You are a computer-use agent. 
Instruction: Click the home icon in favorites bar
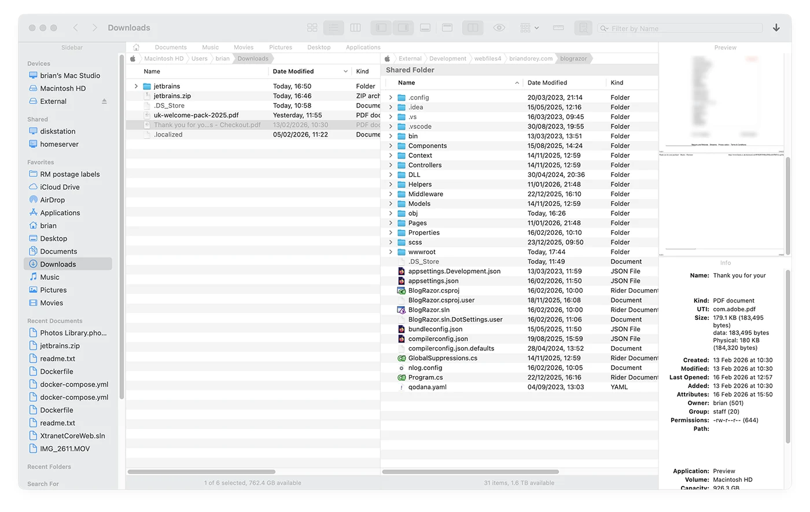coord(137,47)
